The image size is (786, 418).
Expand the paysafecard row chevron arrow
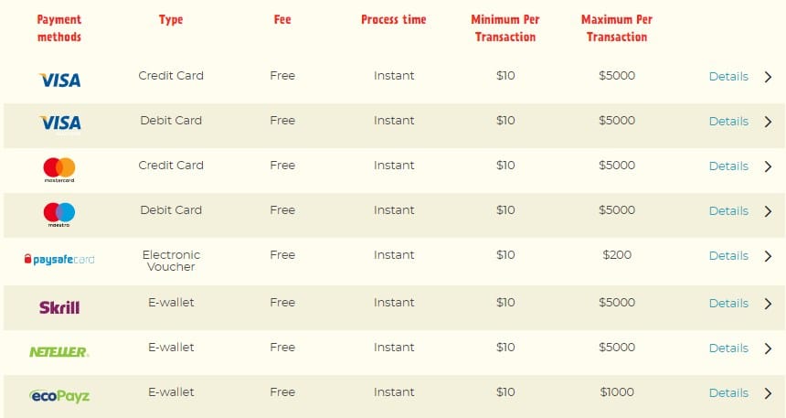768,256
